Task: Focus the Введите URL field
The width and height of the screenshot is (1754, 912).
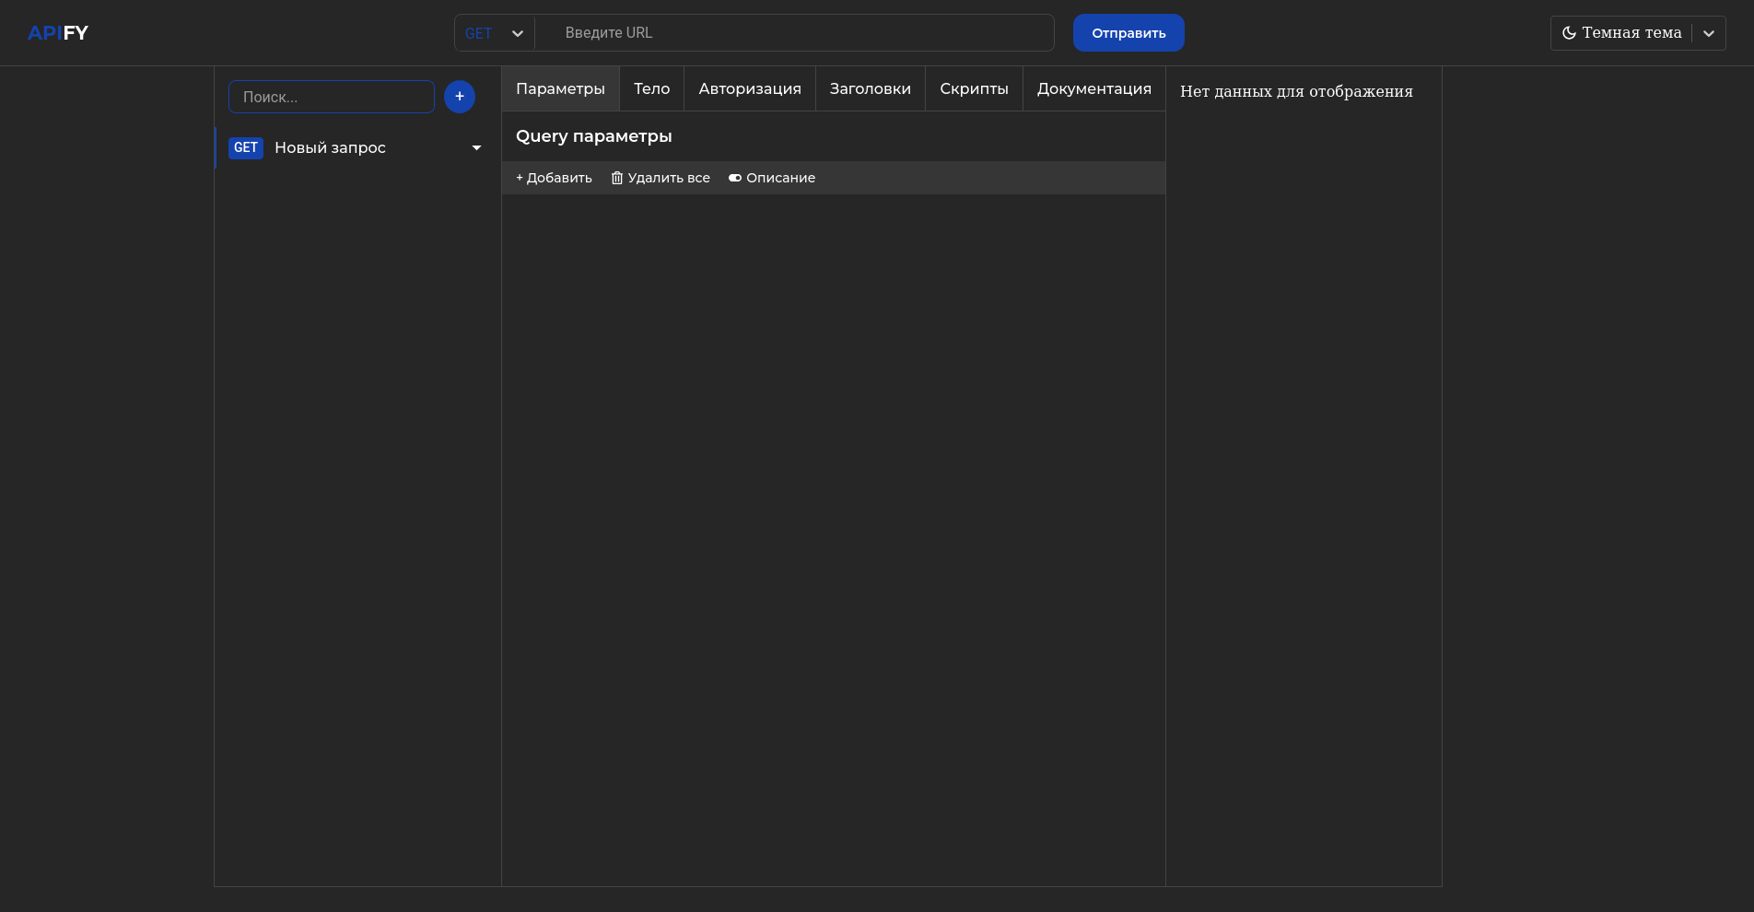Action: (792, 33)
